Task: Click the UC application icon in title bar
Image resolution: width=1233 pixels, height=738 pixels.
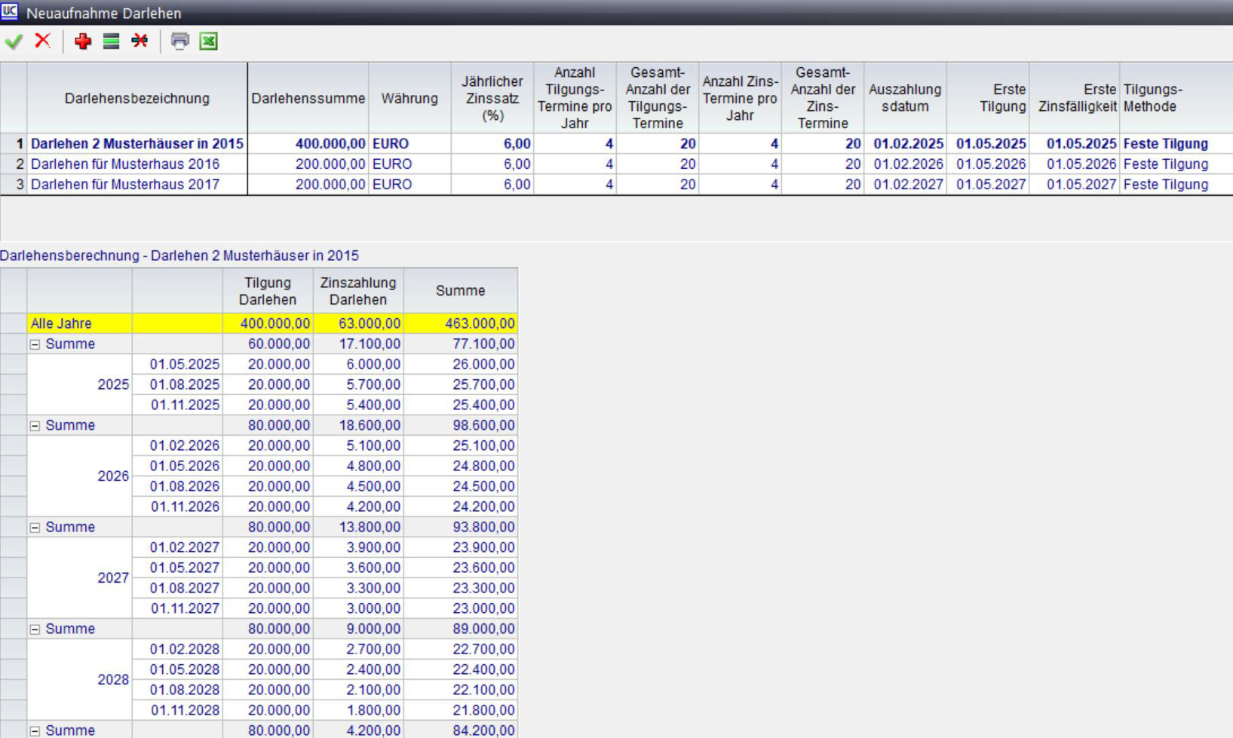Action: (9, 12)
